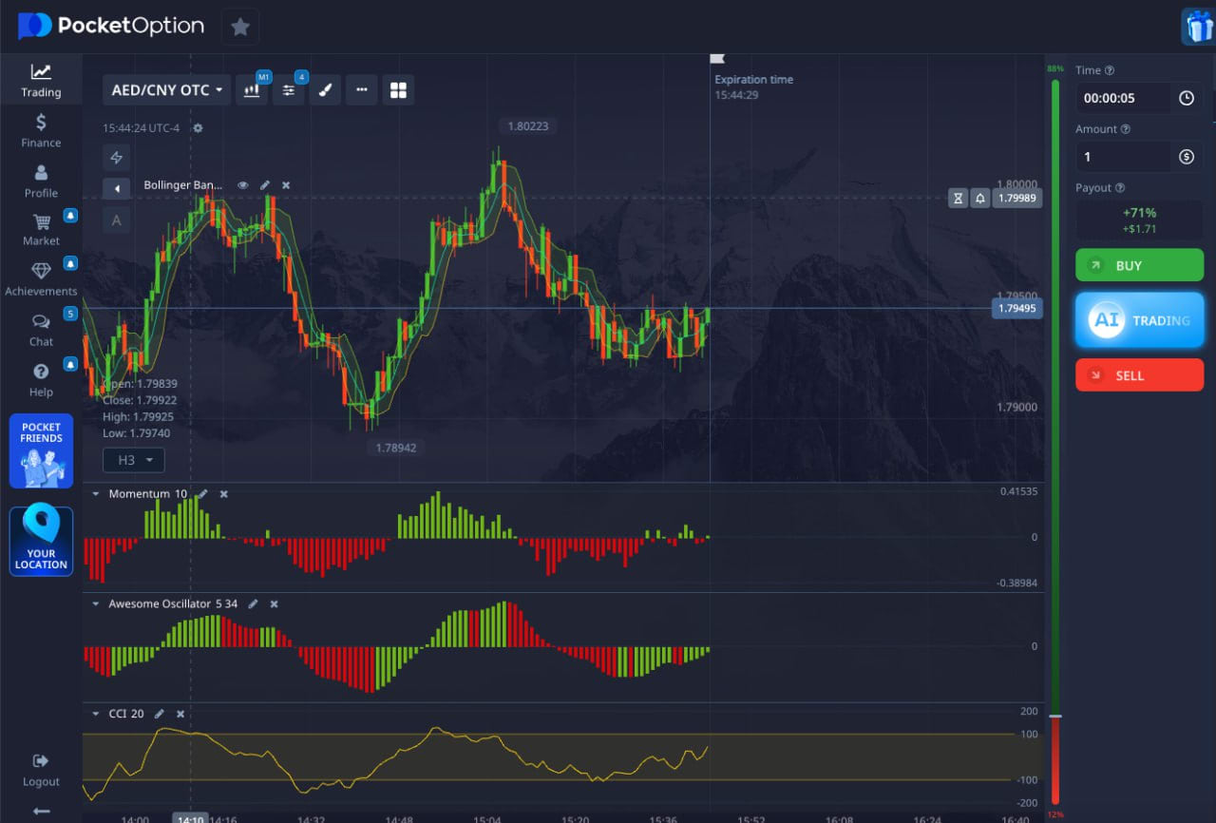Edit Bollinger Bands with the pencil icon
1216x823 pixels.
tap(265, 185)
